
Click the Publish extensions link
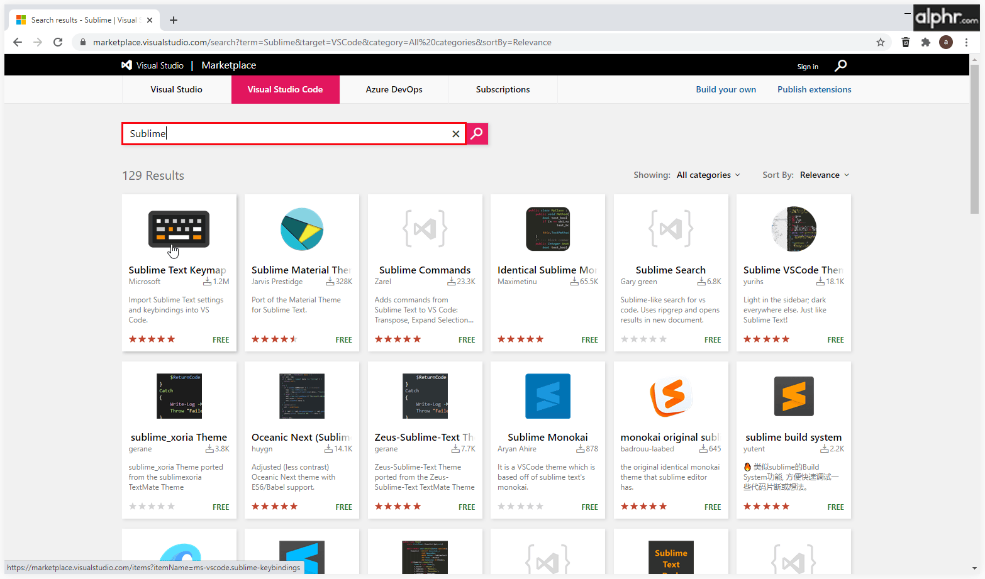[x=815, y=89]
